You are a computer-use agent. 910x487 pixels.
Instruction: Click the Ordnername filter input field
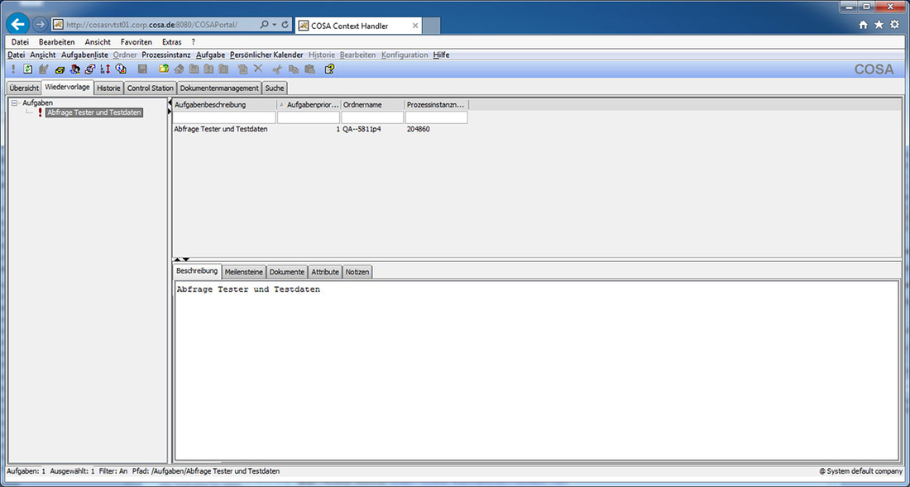372,117
